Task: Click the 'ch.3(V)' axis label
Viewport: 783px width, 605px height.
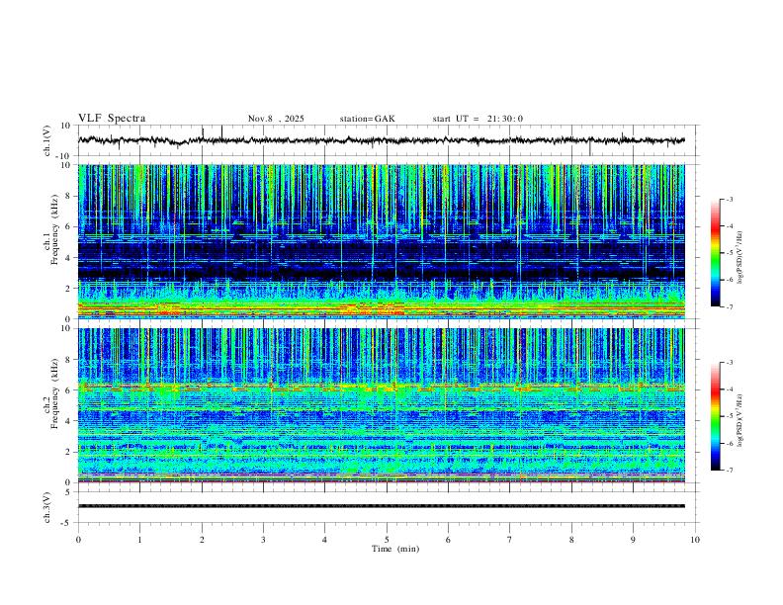Action: pyautogui.click(x=47, y=507)
